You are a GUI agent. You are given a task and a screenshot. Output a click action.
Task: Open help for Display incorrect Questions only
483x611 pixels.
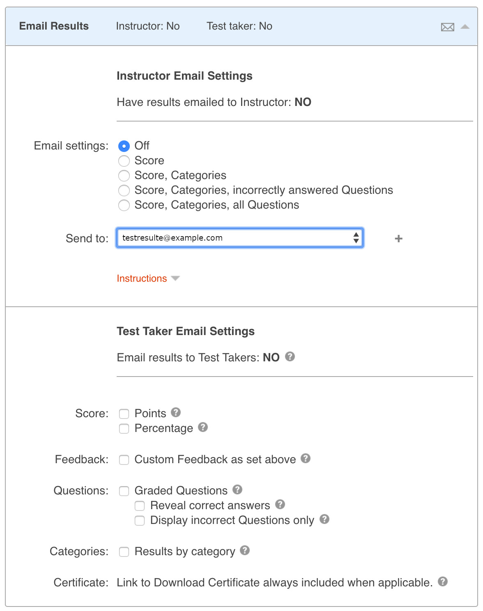click(324, 519)
